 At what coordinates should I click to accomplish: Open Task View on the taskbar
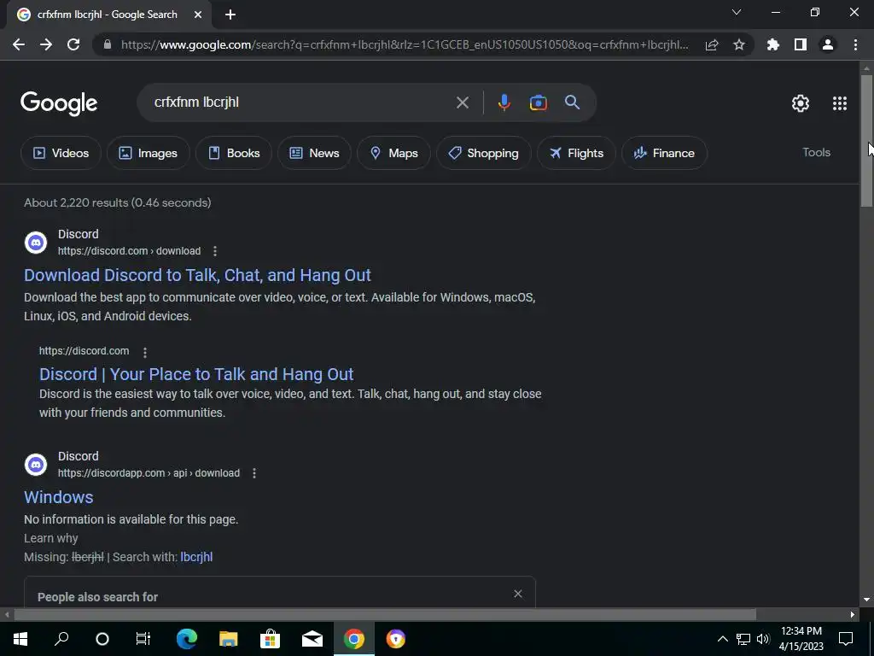[143, 639]
